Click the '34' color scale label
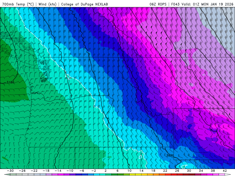 201,171
